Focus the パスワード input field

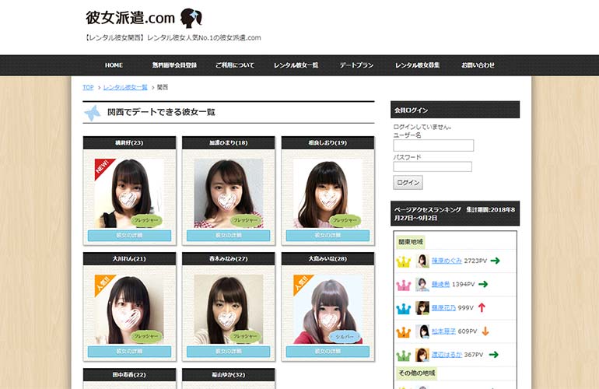(x=433, y=166)
